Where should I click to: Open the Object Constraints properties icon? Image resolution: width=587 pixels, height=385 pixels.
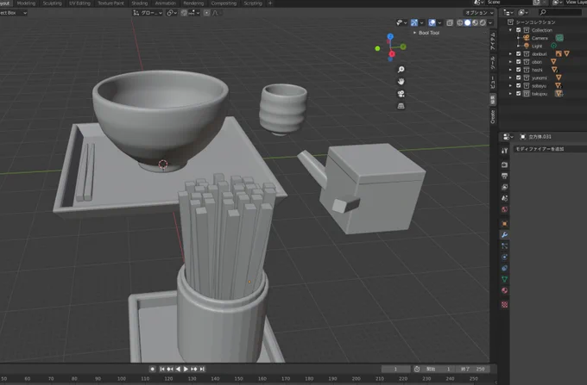[505, 268]
